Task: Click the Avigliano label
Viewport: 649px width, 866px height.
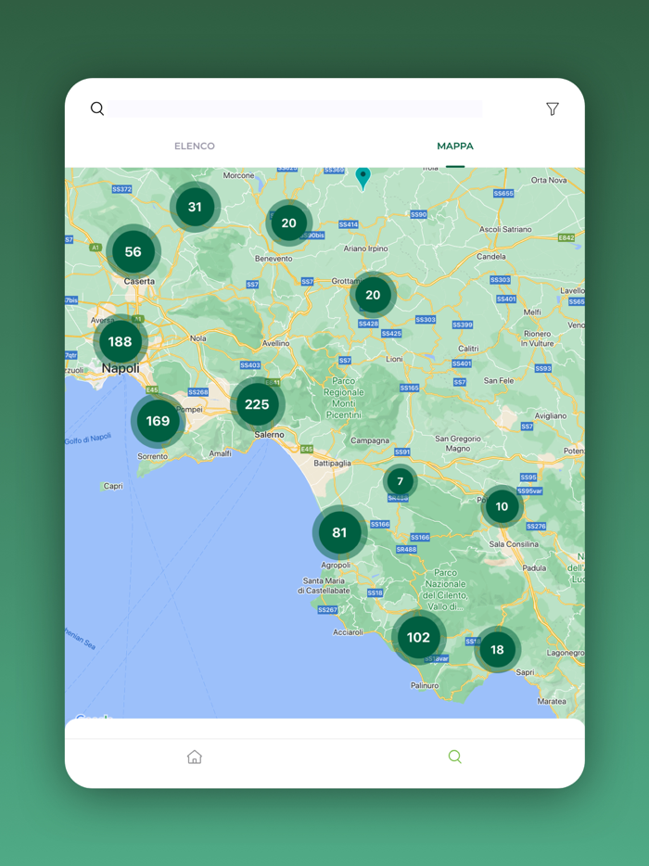Action: click(550, 415)
